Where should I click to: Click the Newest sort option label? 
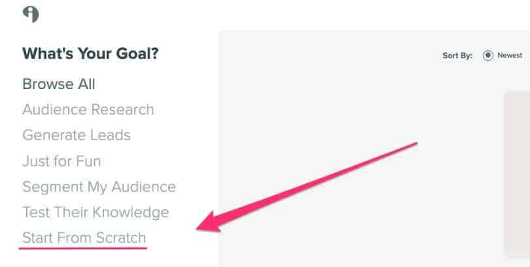510,55
